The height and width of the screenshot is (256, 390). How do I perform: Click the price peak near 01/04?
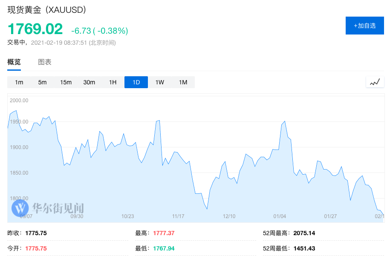click(284, 121)
